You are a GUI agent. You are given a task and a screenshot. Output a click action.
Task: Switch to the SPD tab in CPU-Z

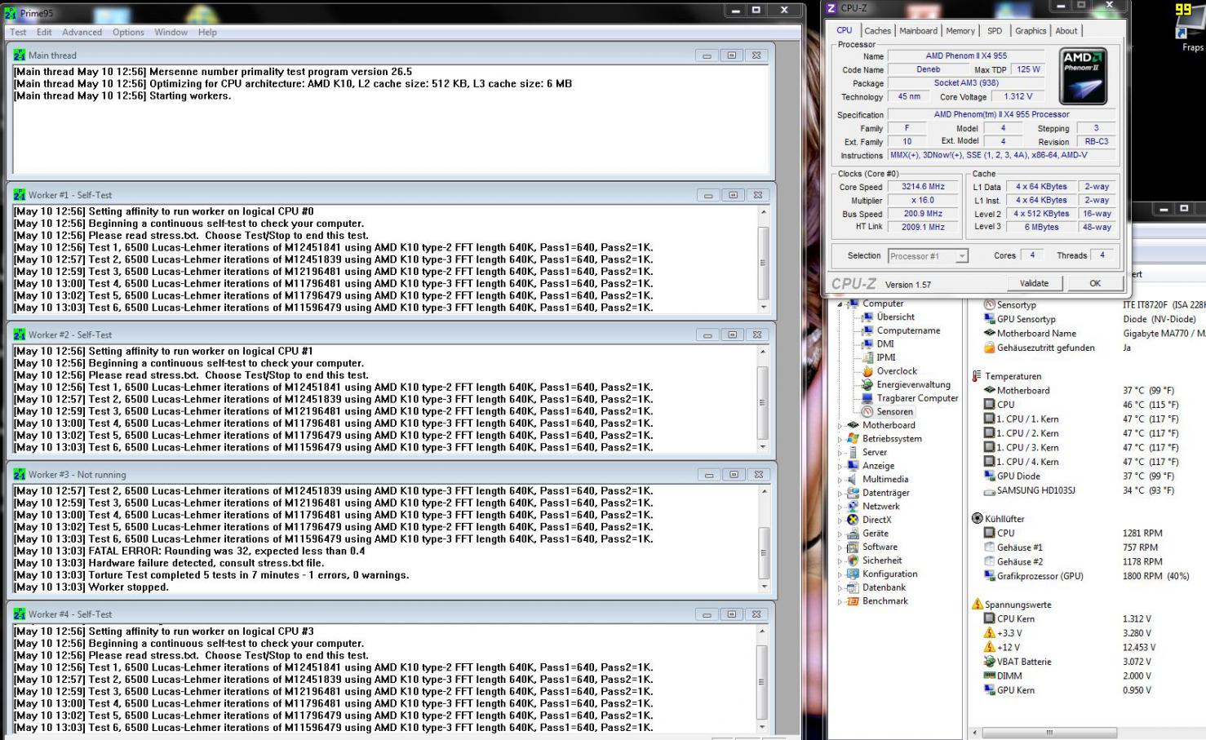point(995,31)
